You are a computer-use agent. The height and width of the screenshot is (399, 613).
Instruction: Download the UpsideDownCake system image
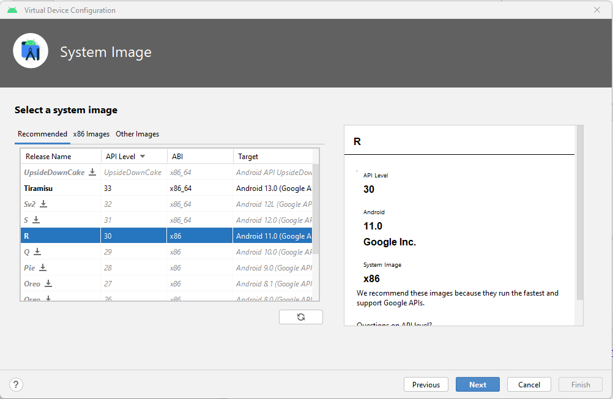click(92, 172)
